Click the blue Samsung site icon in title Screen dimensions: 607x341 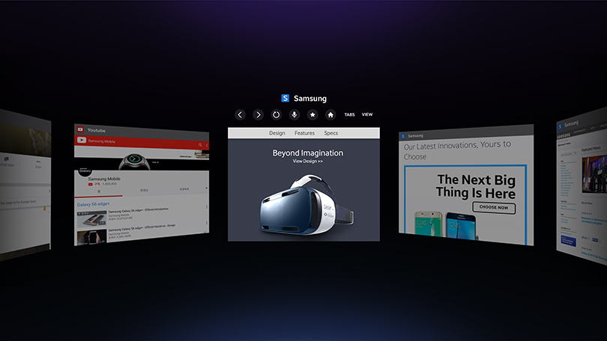[x=286, y=98]
